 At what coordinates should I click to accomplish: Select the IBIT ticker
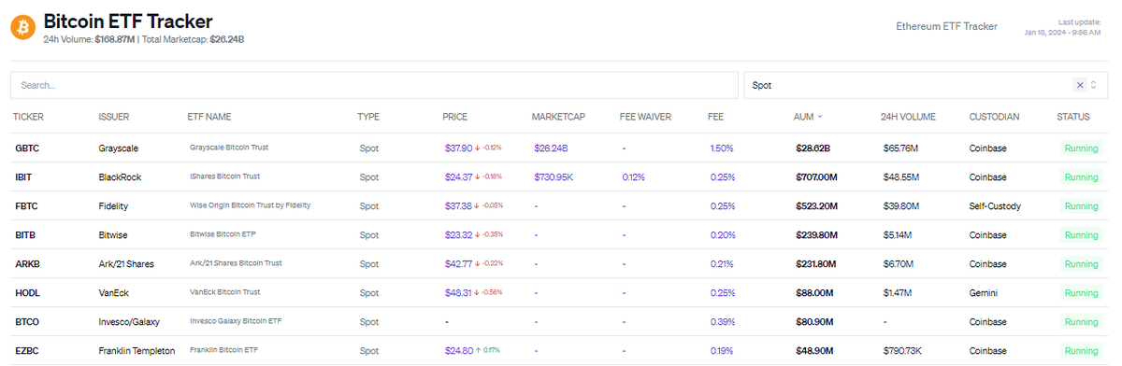24,177
